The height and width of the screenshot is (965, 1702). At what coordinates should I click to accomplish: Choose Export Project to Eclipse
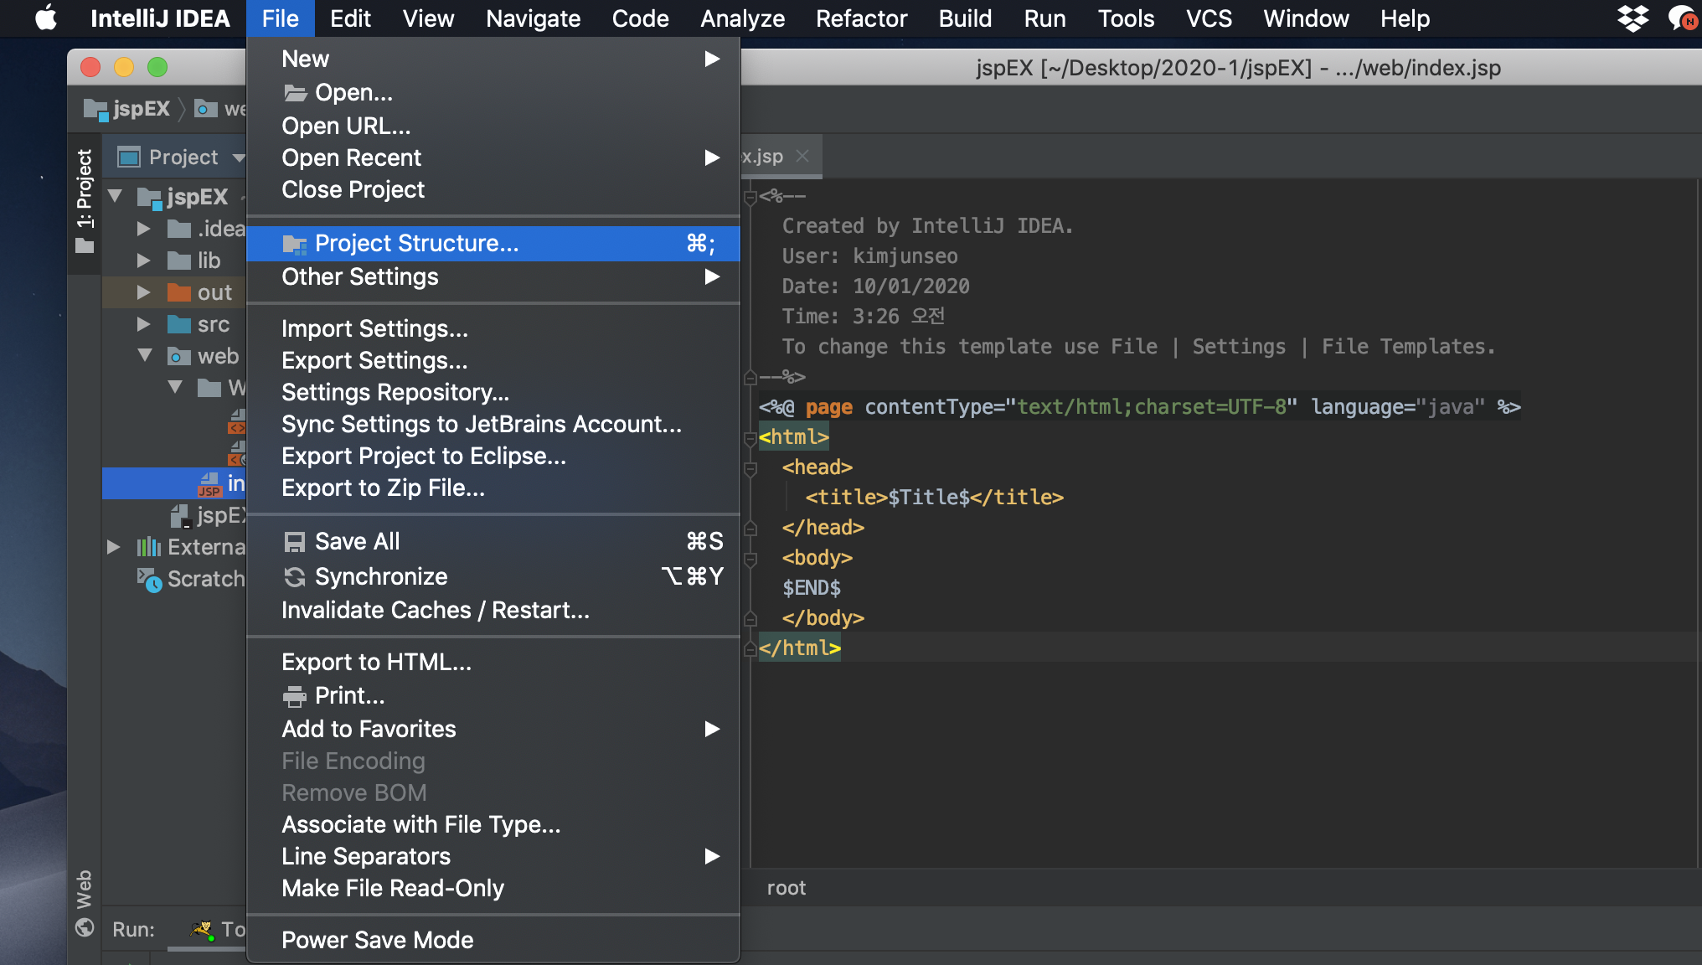pyautogui.click(x=493, y=456)
